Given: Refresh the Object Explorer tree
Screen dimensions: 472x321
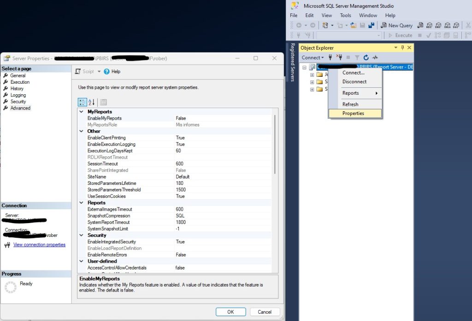Looking at the screenshot, I should (x=366, y=57).
